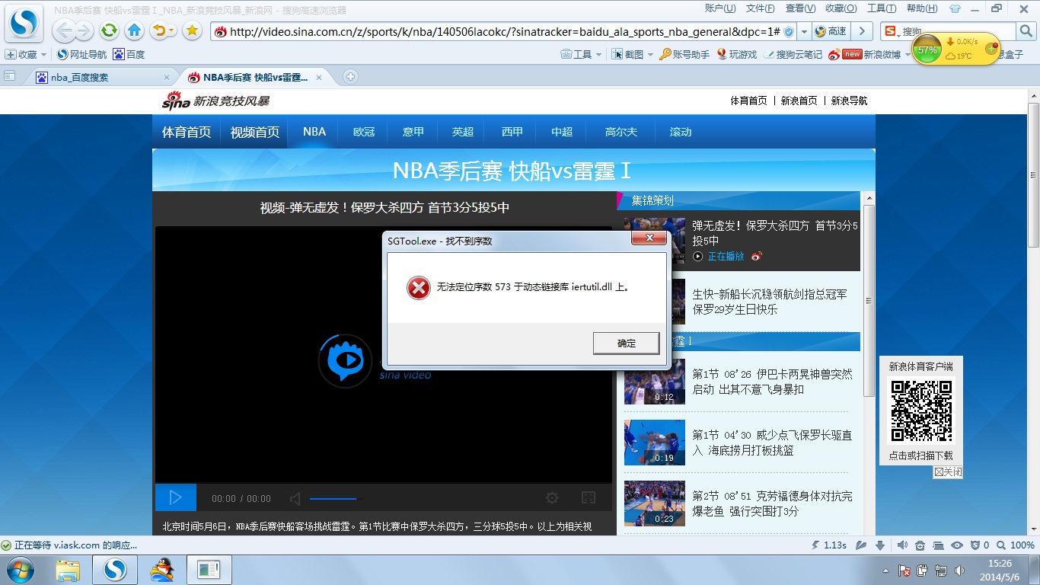The image size is (1040, 585).
Task: Open the 收藏(O) menu
Action: tap(841, 8)
